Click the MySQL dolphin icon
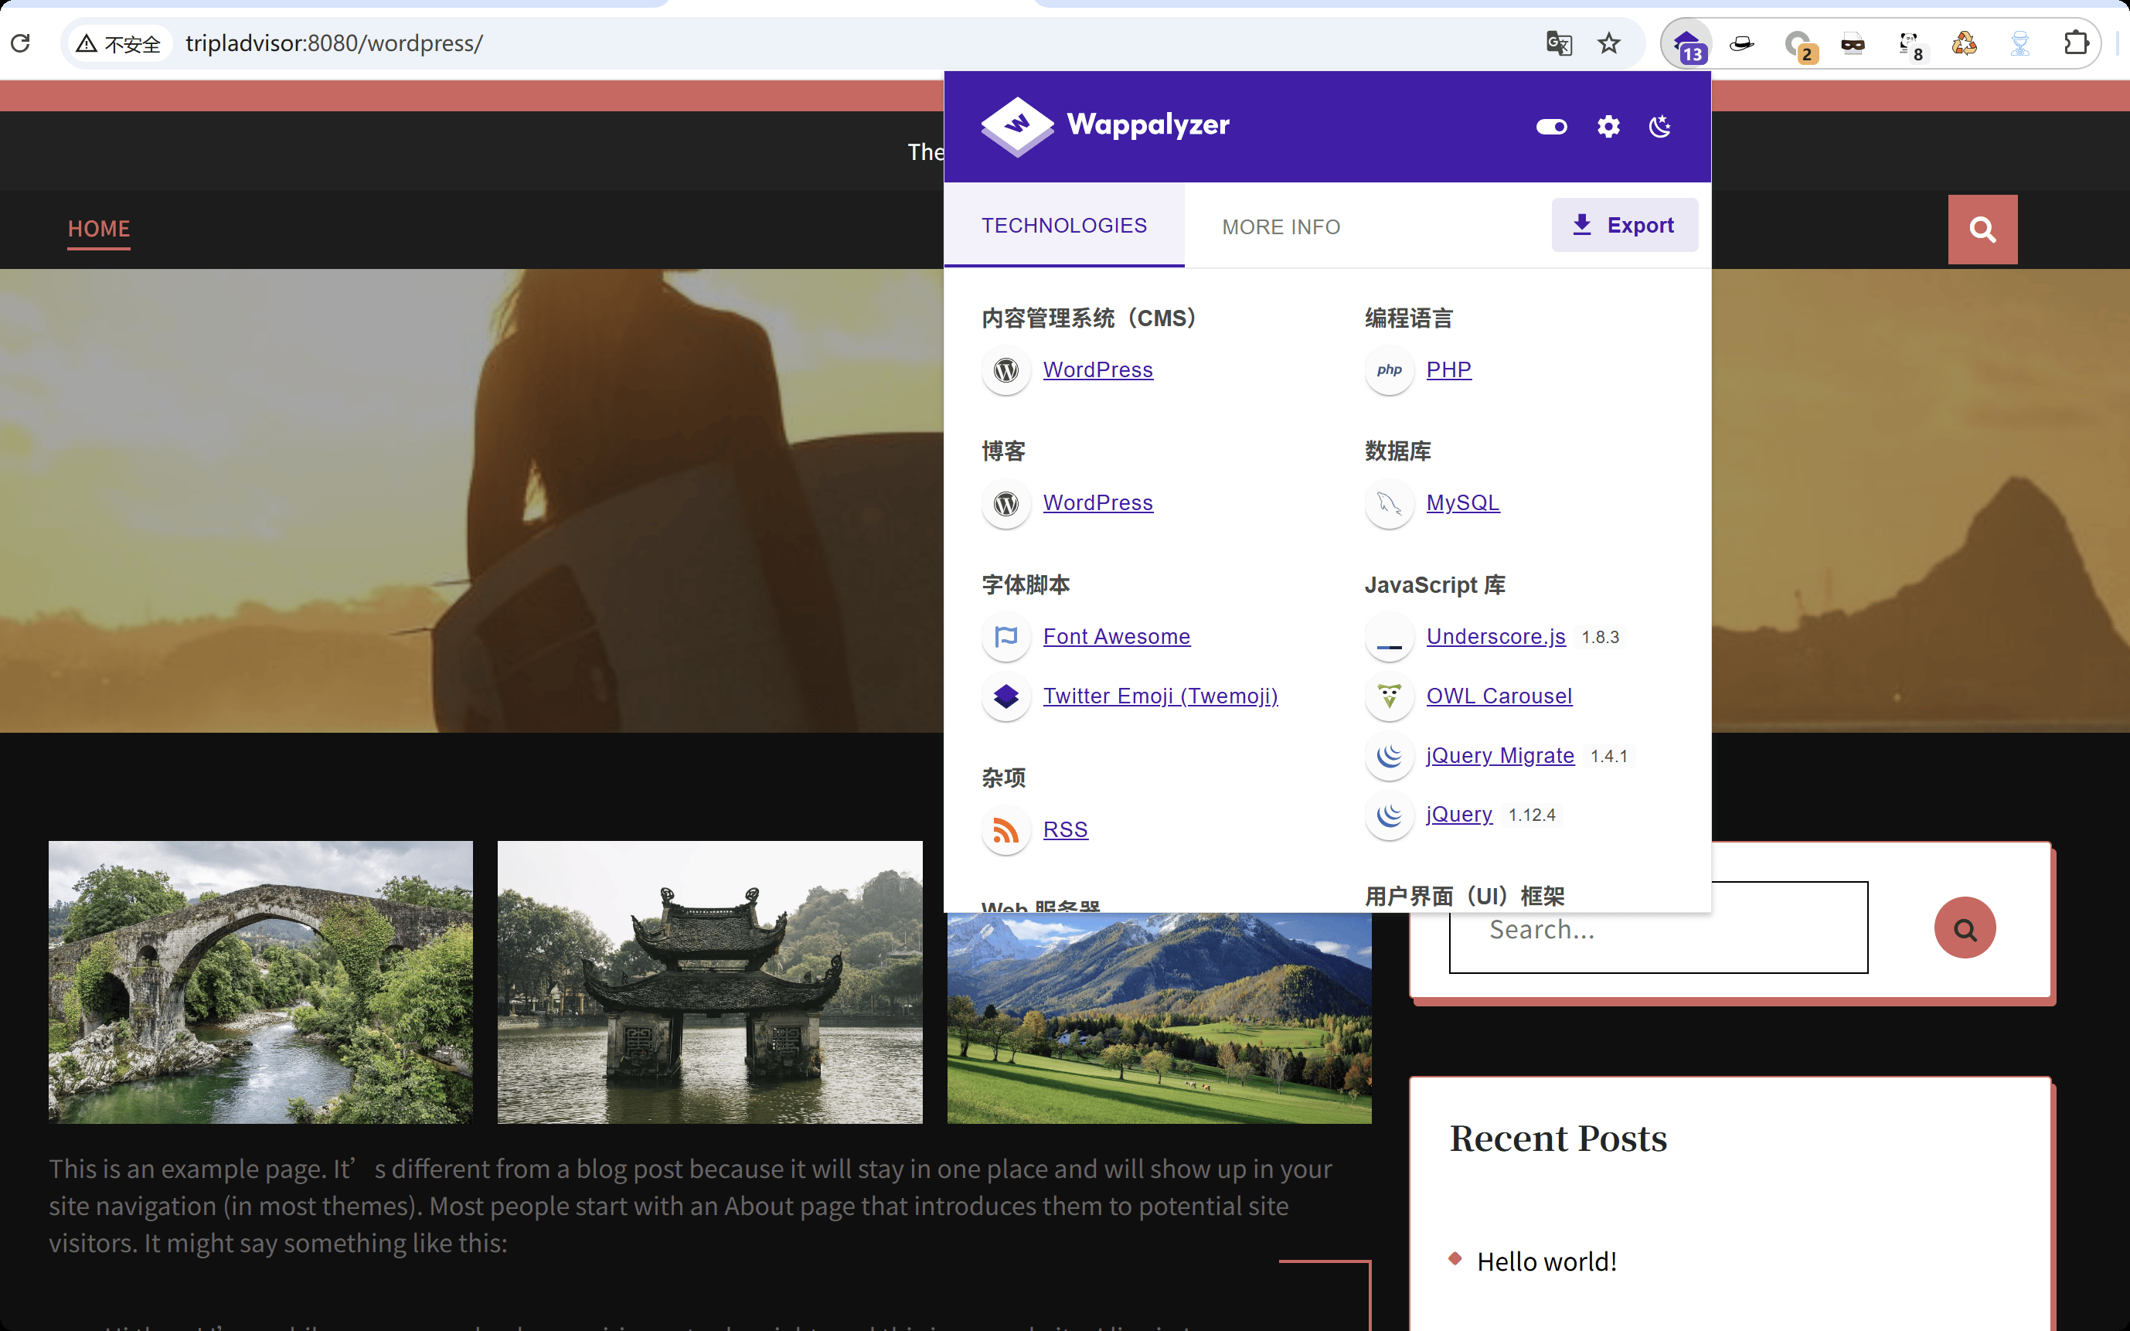Image resolution: width=2130 pixels, height=1331 pixels. pyautogui.click(x=1388, y=503)
